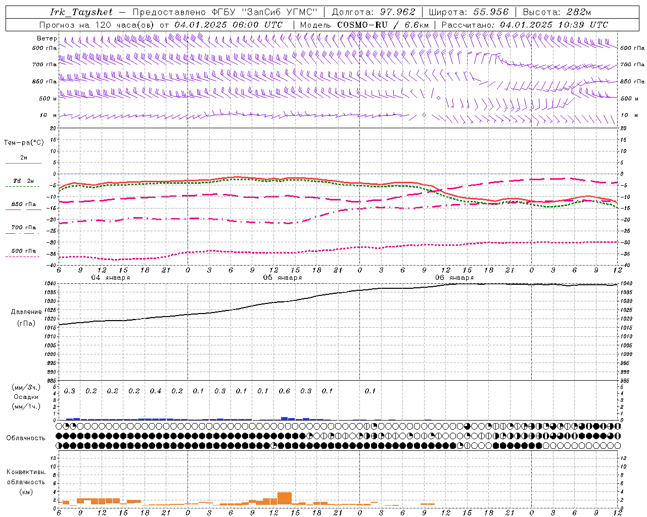Click the Модель COSMO-RU / 6.6км label
This screenshot has width=647, height=517.
pyautogui.click(x=364, y=25)
